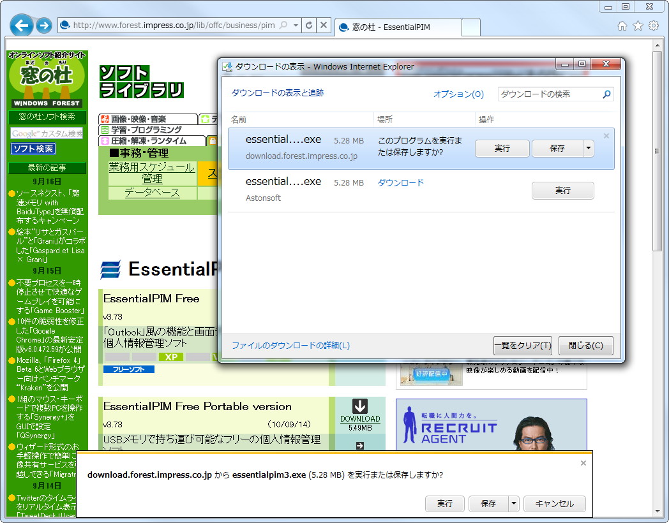Viewport: 669px width, 523px height.
Task: Refresh the current page
Action: 309,24
